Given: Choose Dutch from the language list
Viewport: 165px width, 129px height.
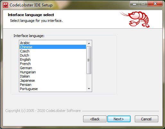Looking at the screenshot, I should pyautogui.click(x=53, y=55).
